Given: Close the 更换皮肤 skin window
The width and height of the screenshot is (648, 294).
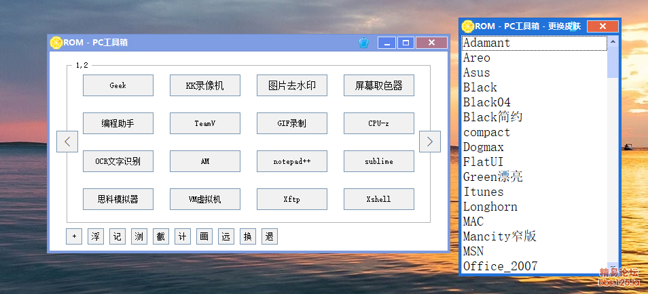Looking at the screenshot, I should click(602, 26).
